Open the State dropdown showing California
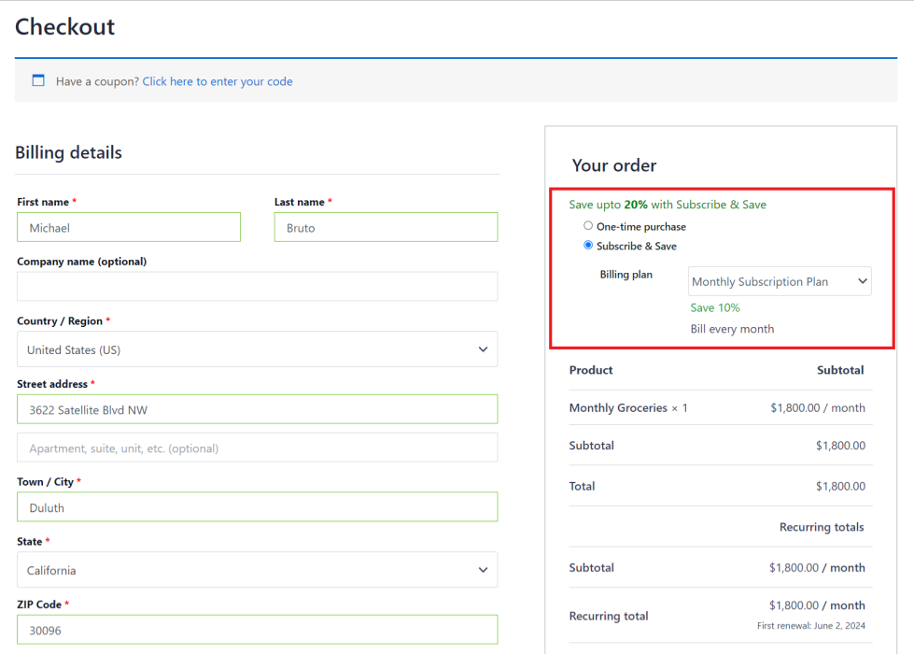This screenshot has width=914, height=654. [257, 570]
